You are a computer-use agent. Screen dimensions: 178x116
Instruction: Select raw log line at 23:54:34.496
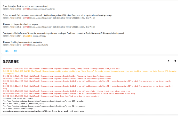(x=57, y=76)
